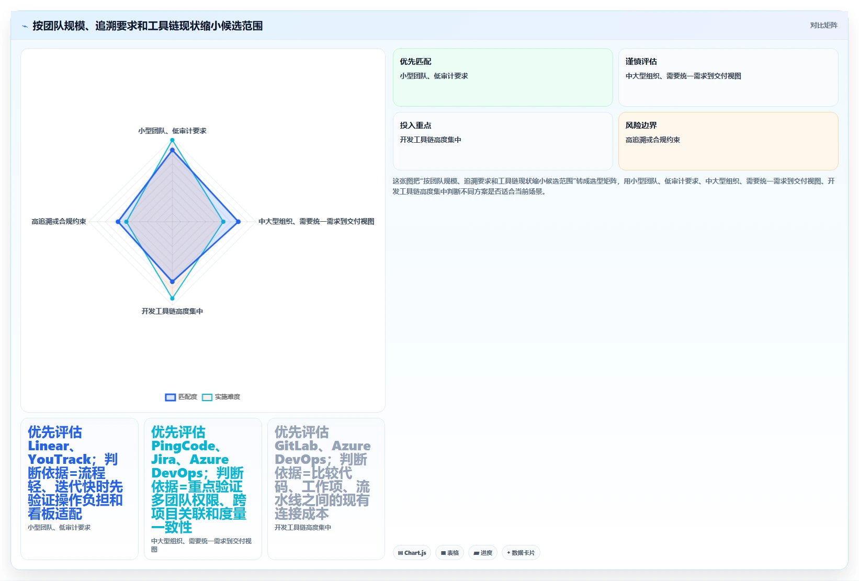
Task: Open the GitLab、Azure DevOps recommendation card
Action: [326, 489]
